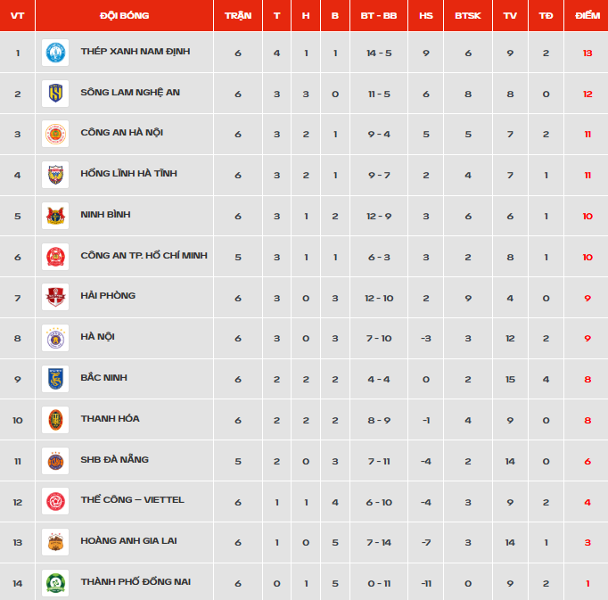Select the Hồng Lĩnh Hà Tĩnh team logo
The height and width of the screenshot is (600, 608).
point(55,175)
